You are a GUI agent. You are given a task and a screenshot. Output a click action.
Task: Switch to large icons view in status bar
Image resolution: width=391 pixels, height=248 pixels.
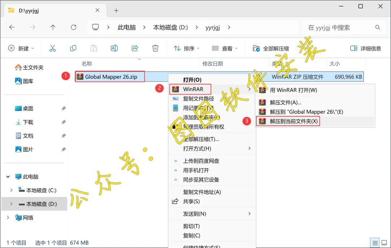click(384, 243)
